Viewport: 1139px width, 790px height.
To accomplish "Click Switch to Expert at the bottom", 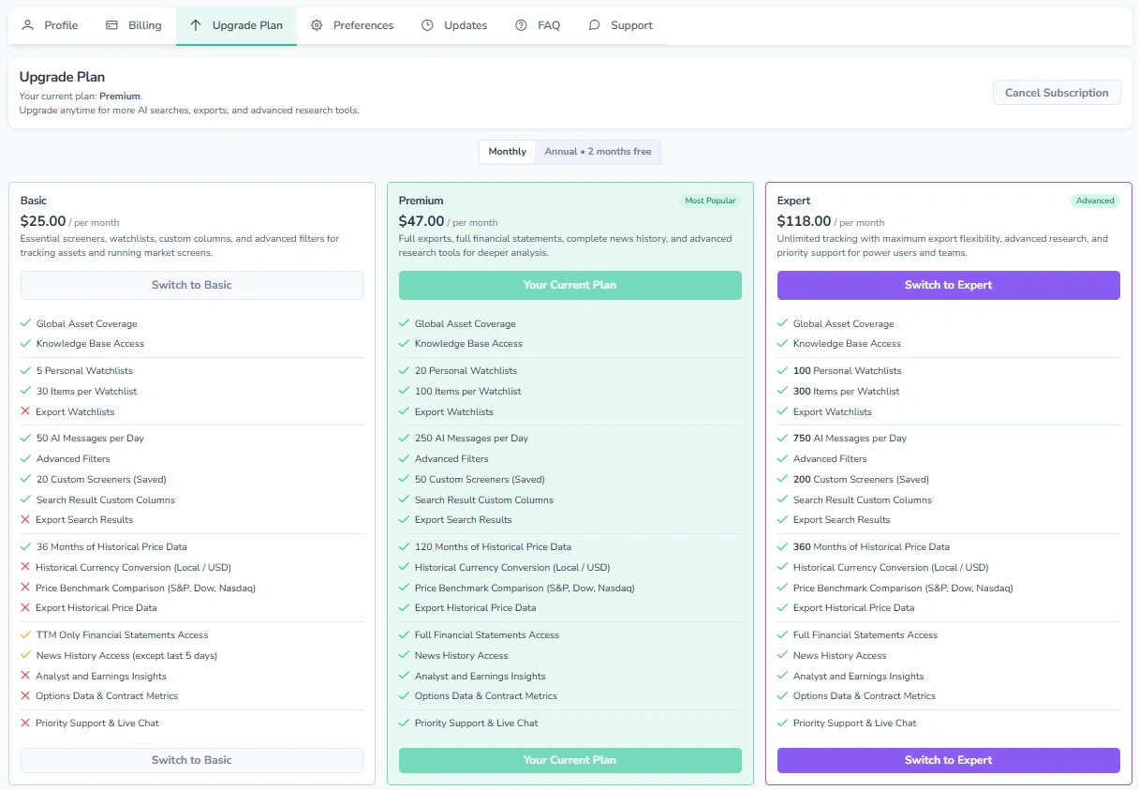I will (948, 760).
